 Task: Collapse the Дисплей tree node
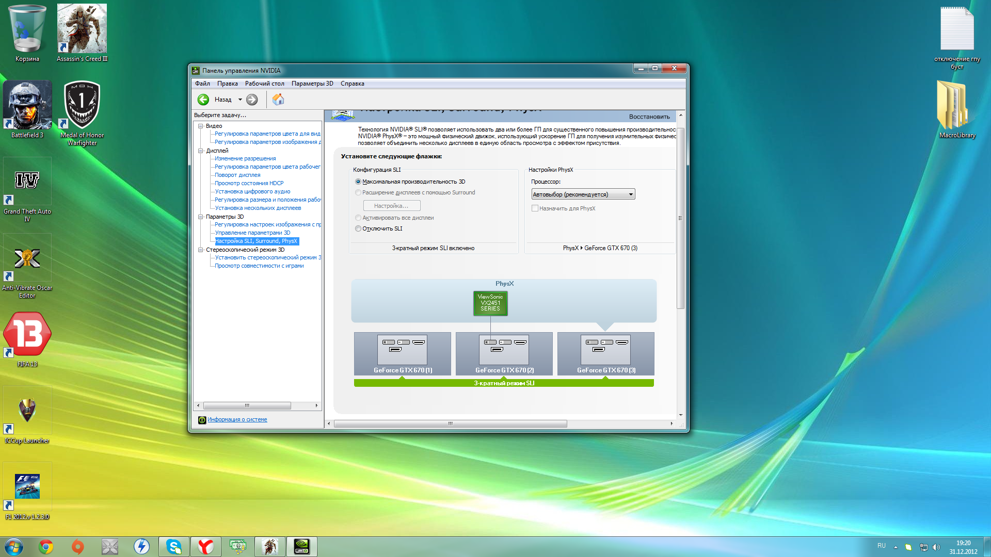pyautogui.click(x=201, y=151)
